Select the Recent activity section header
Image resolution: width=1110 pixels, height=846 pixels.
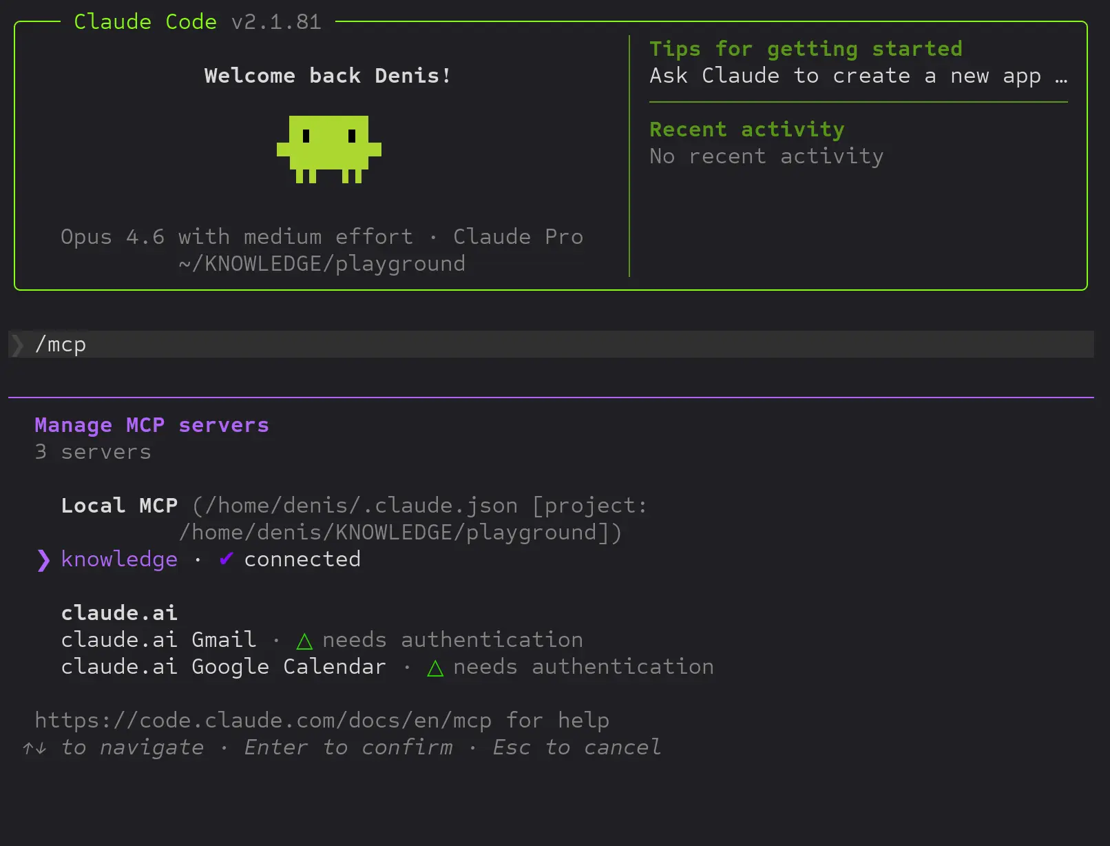(746, 129)
